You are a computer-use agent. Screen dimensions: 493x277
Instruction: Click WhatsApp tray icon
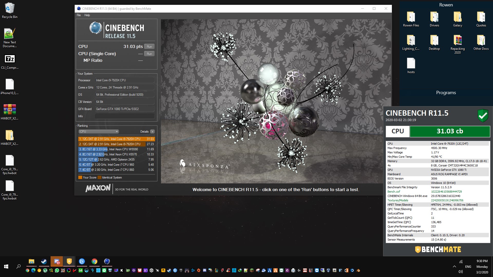pos(57,270)
